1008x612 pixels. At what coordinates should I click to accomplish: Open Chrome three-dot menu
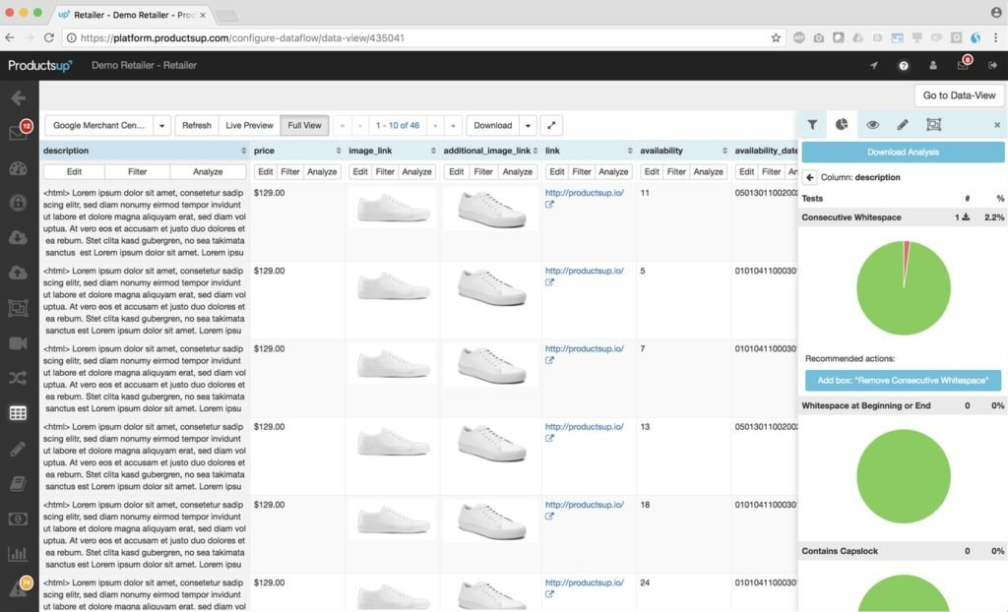pyautogui.click(x=996, y=38)
